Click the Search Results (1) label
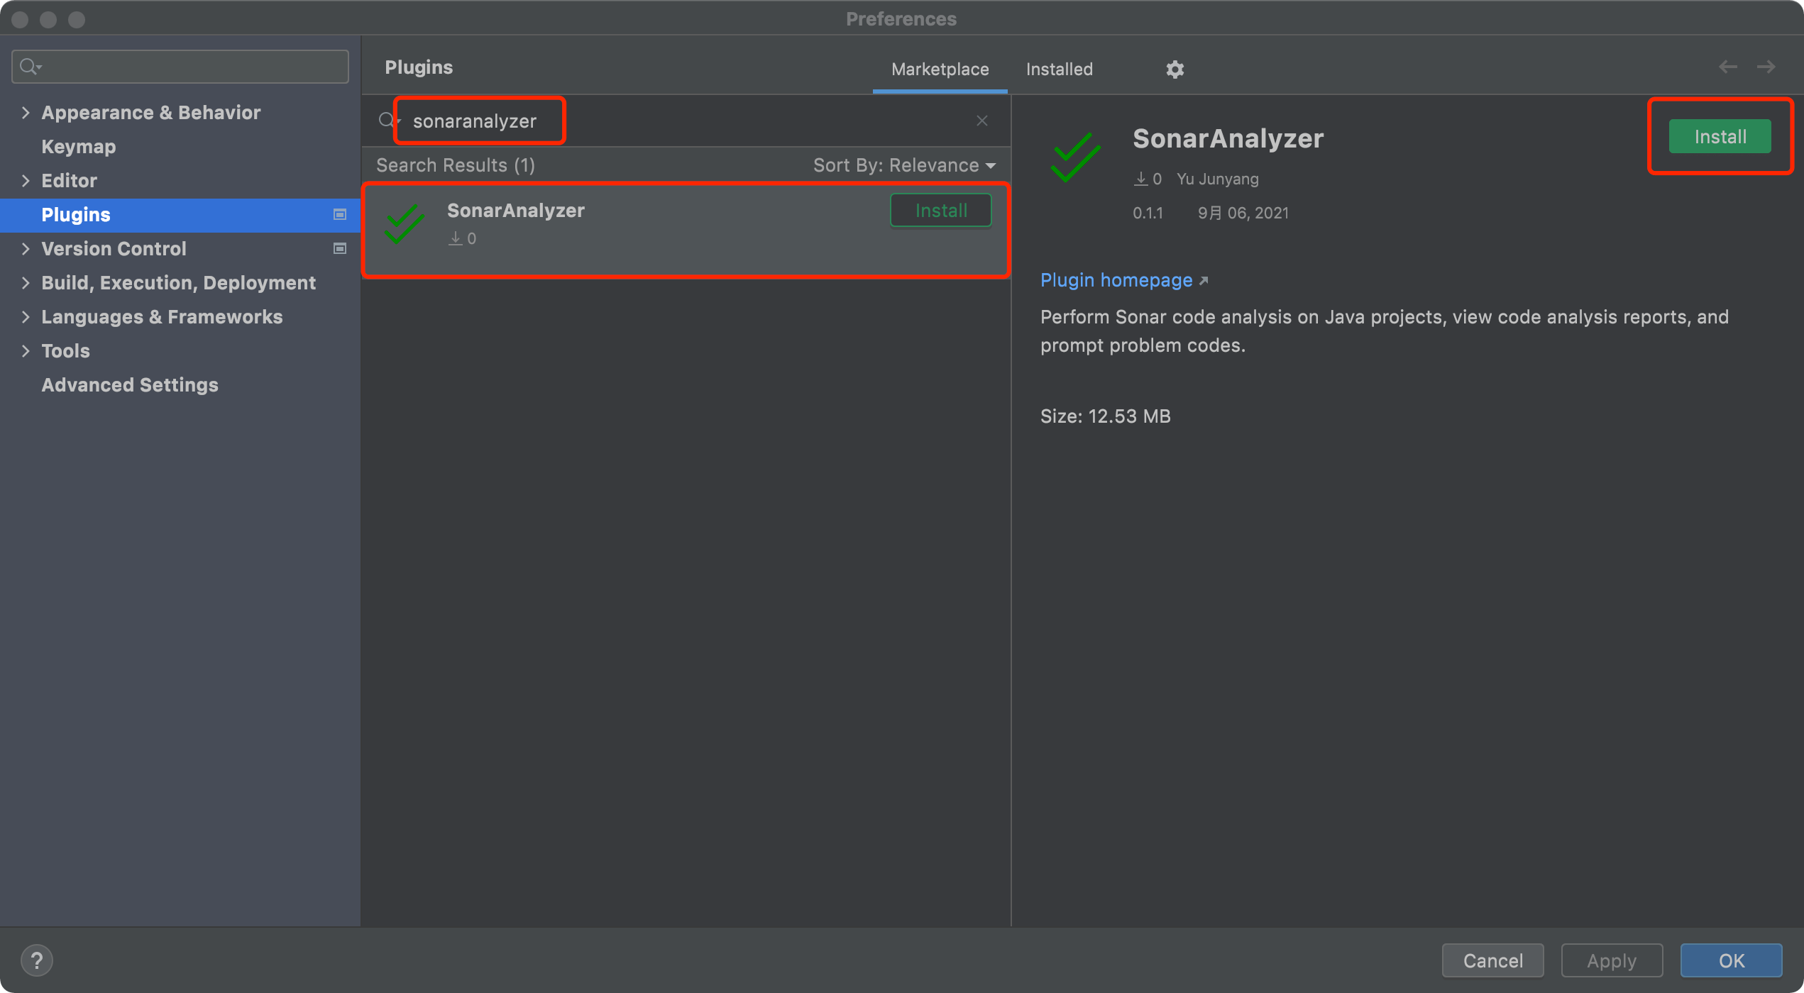This screenshot has width=1804, height=993. tap(455, 165)
